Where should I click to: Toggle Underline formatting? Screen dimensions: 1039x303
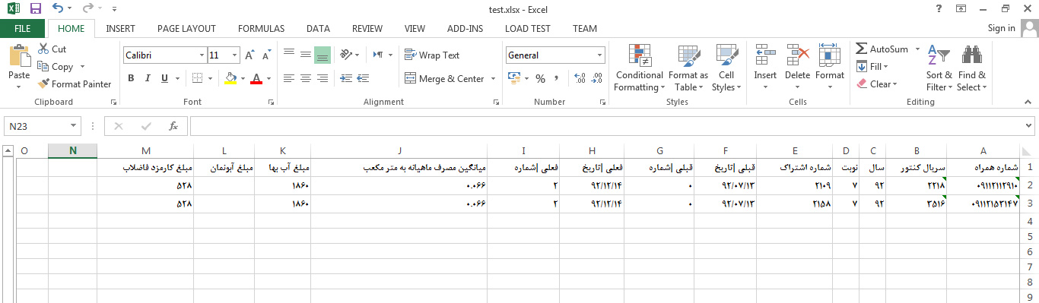click(164, 78)
